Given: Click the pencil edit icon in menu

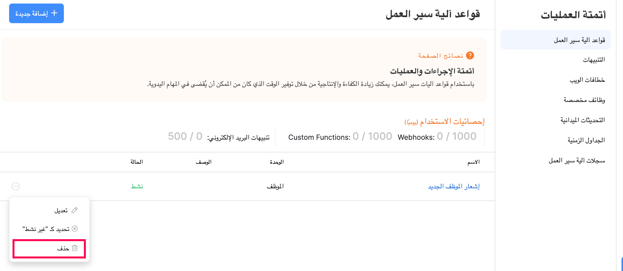Looking at the screenshot, I should click(75, 210).
